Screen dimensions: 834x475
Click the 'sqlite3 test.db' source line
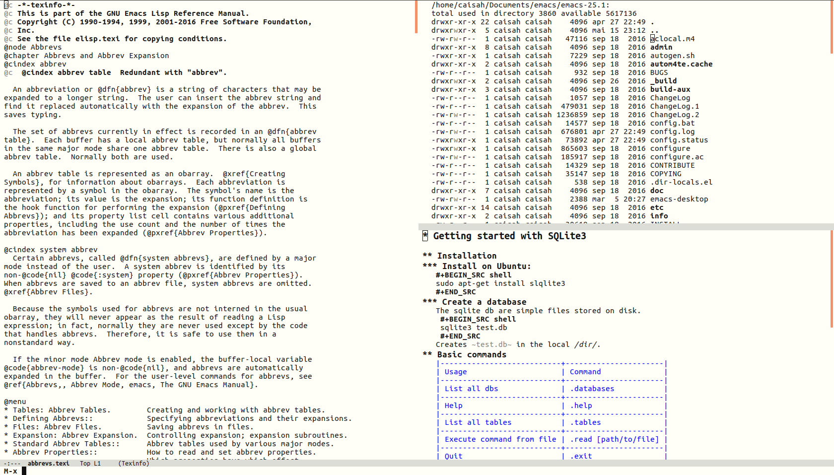click(x=474, y=328)
